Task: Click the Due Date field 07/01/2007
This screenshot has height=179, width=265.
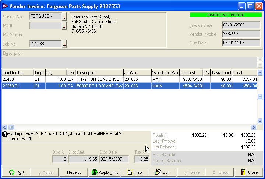Action: tap(241, 43)
